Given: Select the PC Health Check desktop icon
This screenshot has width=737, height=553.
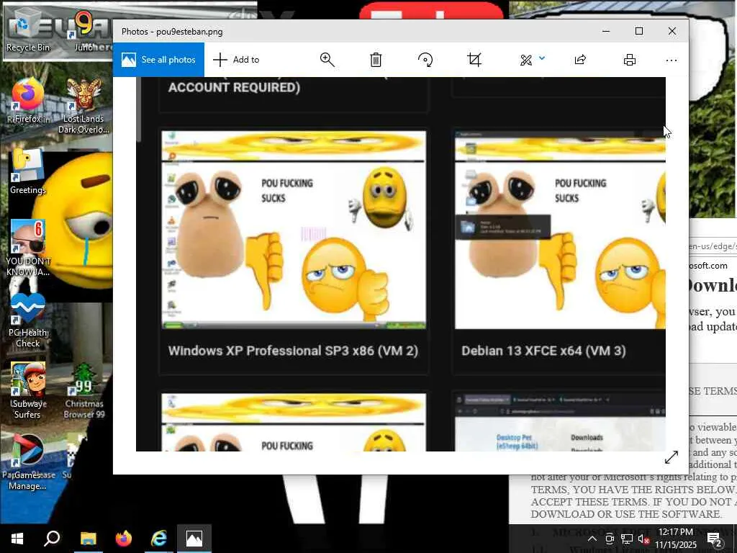Looking at the screenshot, I should click(28, 320).
